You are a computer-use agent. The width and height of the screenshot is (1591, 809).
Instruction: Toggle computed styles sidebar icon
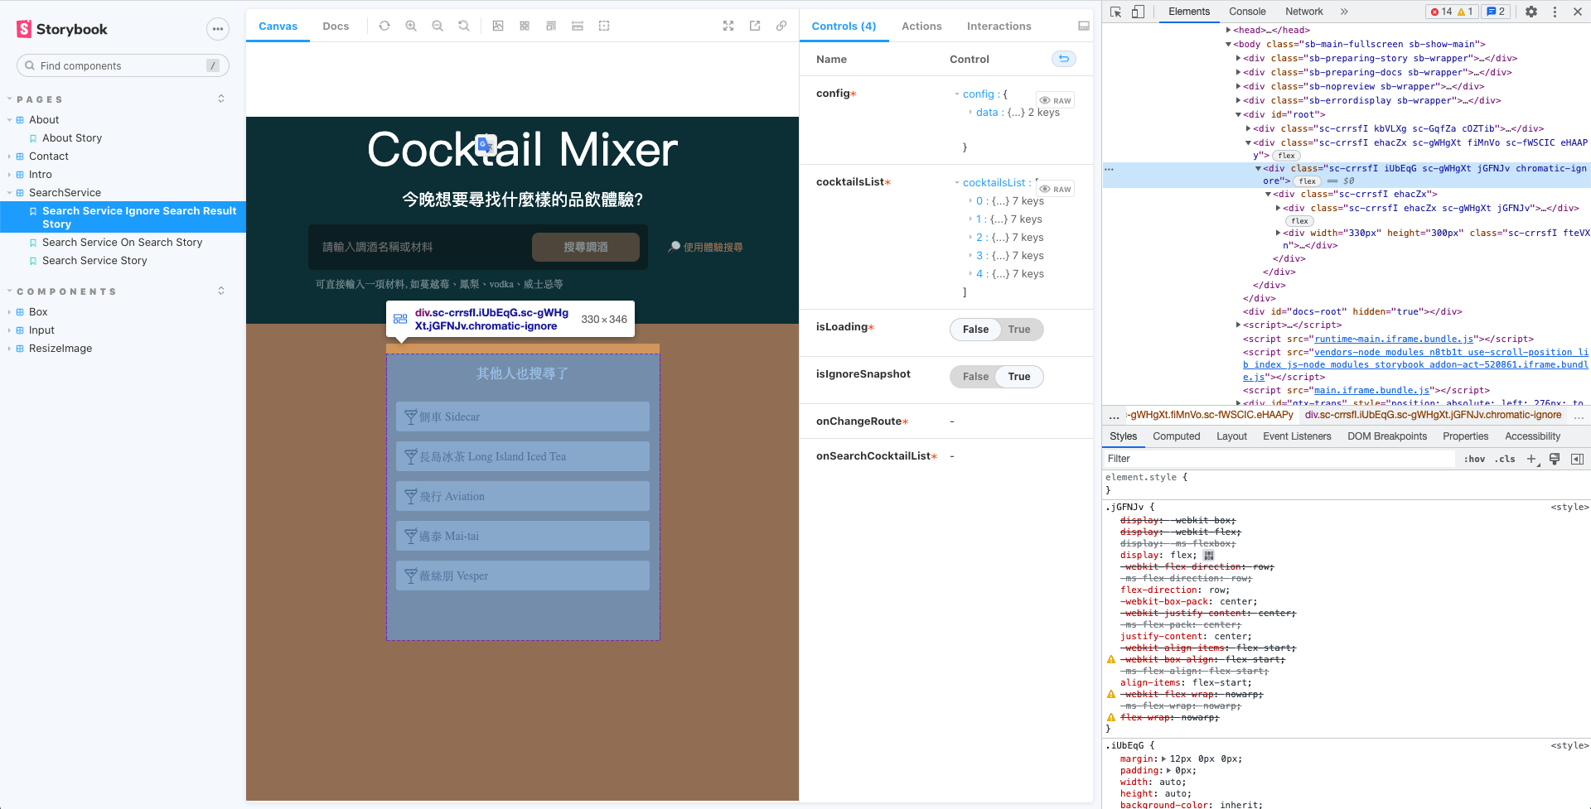1577,459
